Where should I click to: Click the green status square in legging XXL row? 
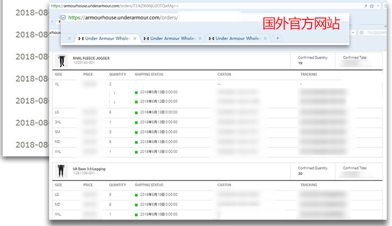[x=136, y=215]
